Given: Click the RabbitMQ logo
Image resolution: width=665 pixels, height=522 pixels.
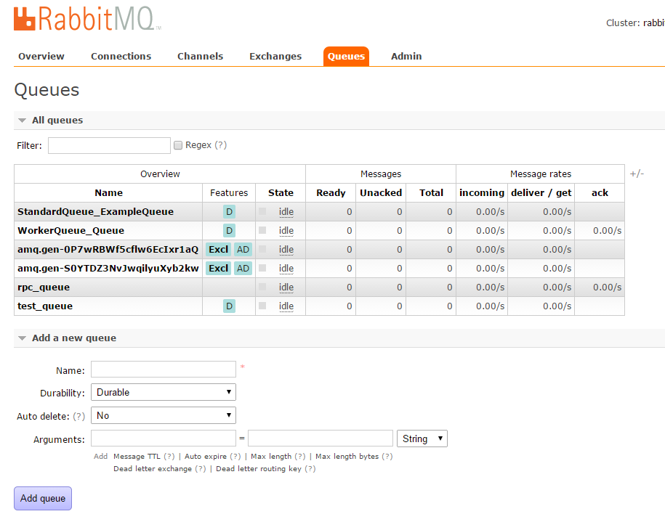Looking at the screenshot, I should [86, 20].
